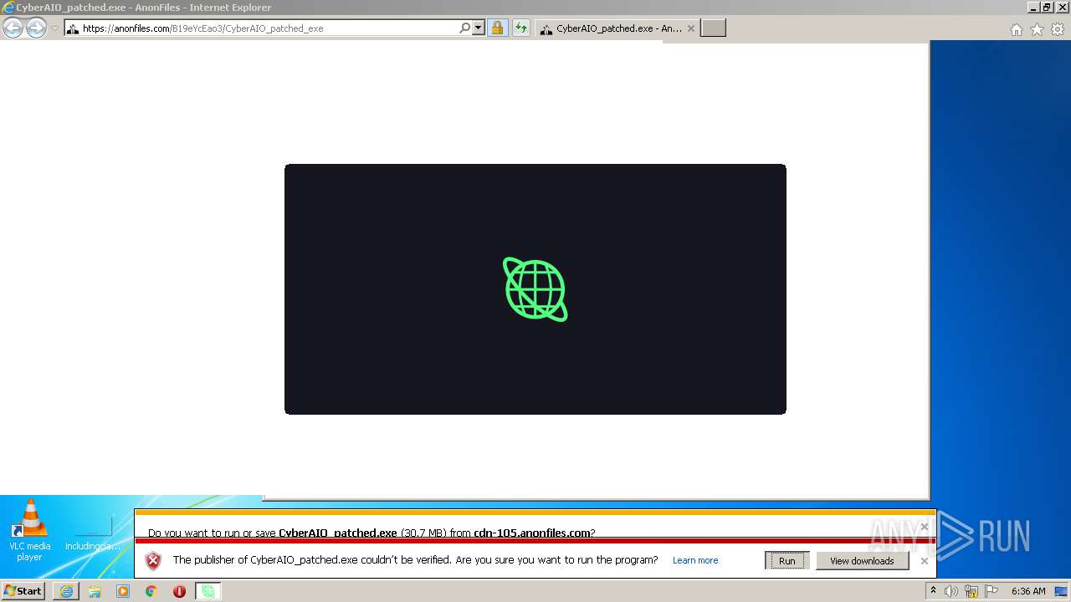This screenshot has height=602, width=1071.
Task: Show hidden tray icons arrow
Action: pos(933,591)
